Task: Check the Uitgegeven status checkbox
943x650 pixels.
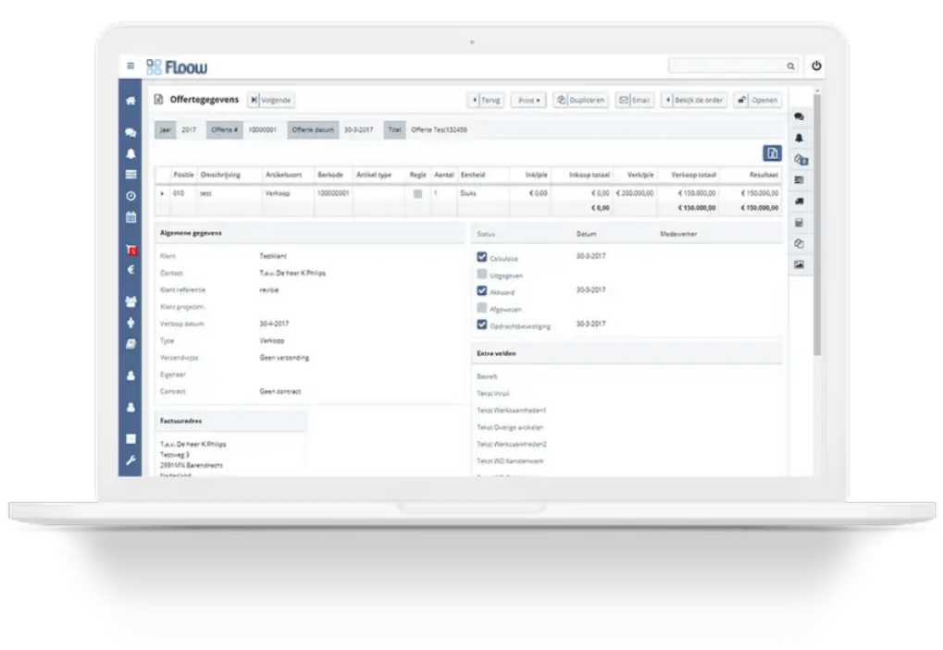Action: pos(482,275)
